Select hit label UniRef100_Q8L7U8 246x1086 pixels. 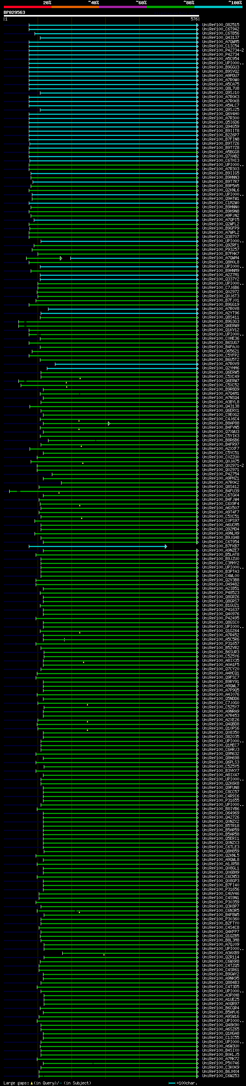point(221,89)
